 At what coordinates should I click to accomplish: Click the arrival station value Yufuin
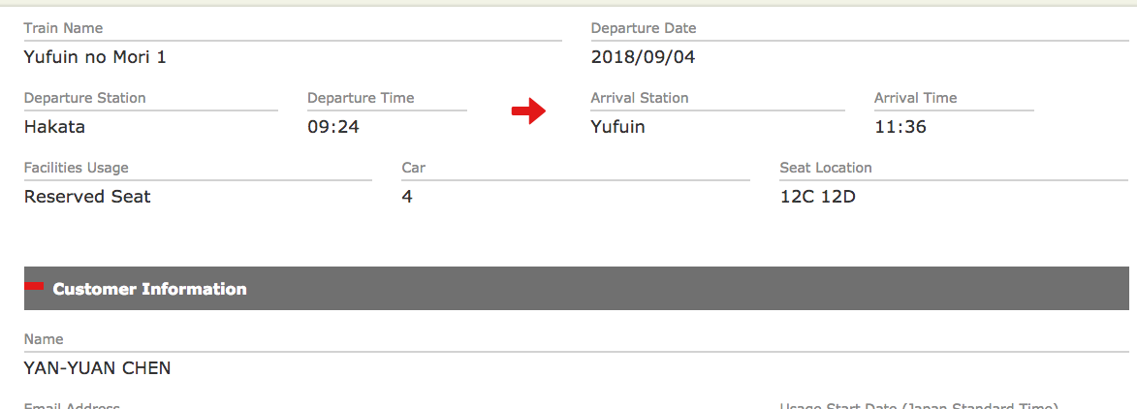pyautogui.click(x=617, y=127)
